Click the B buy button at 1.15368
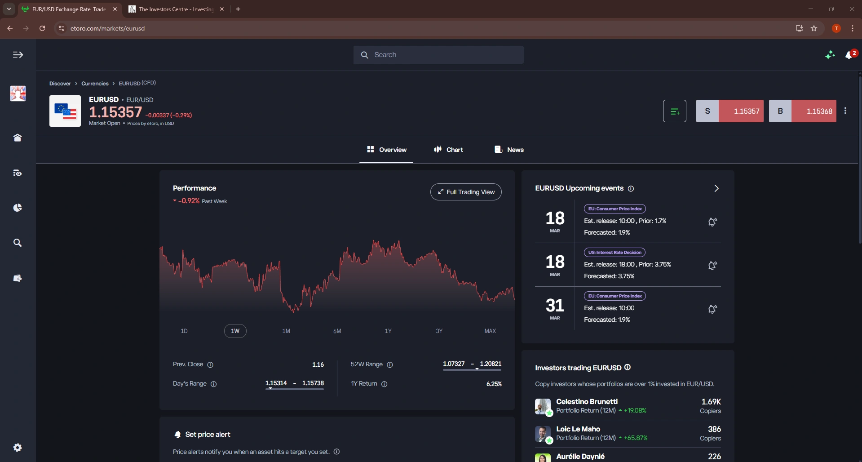 [803, 111]
